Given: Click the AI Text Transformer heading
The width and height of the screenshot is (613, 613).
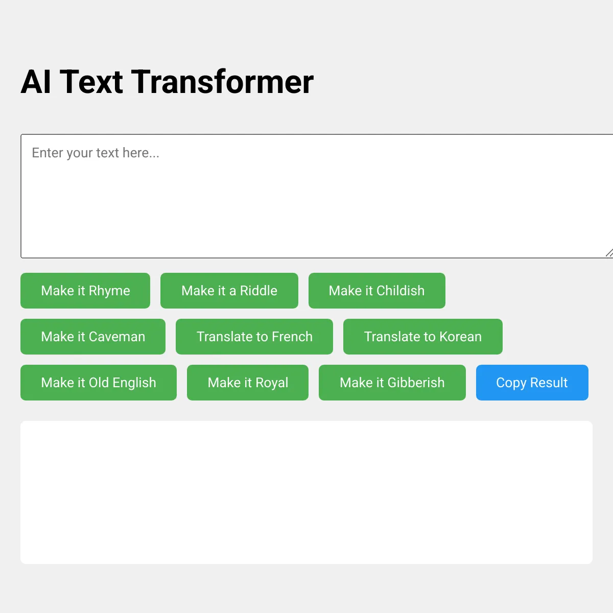Looking at the screenshot, I should [x=167, y=82].
